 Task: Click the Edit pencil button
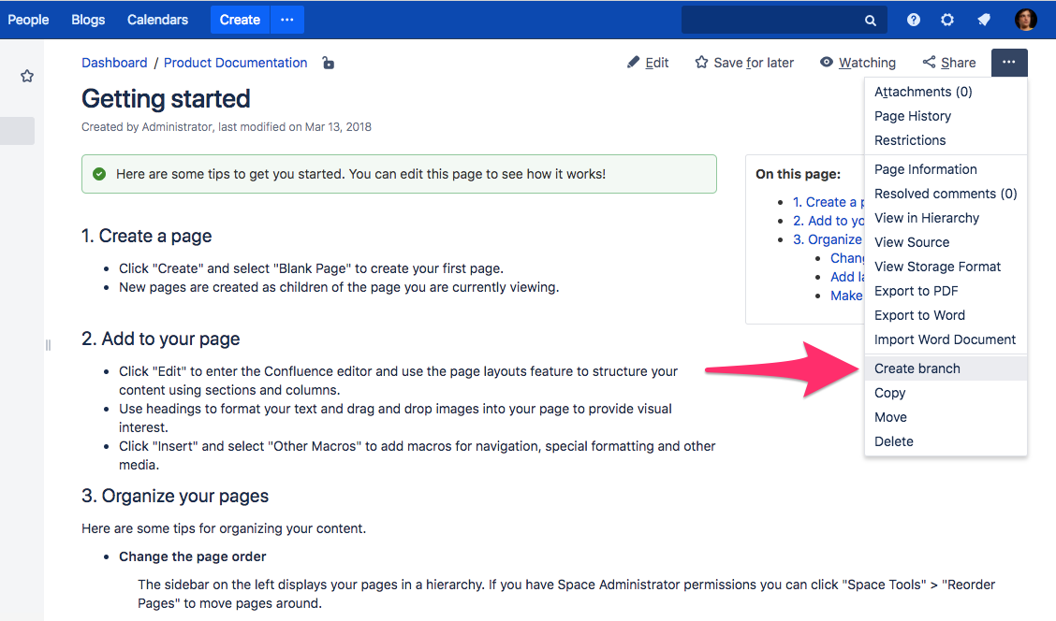(x=647, y=63)
